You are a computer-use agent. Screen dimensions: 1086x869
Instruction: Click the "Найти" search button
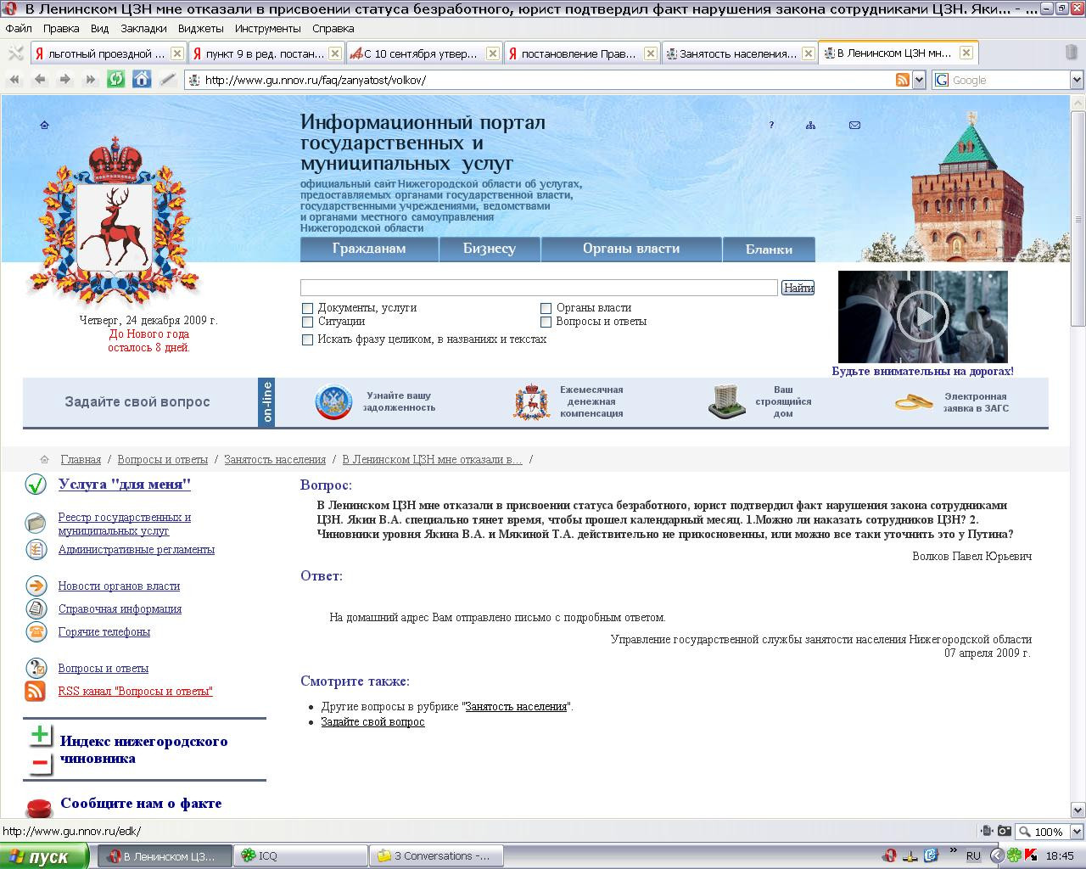(x=798, y=288)
